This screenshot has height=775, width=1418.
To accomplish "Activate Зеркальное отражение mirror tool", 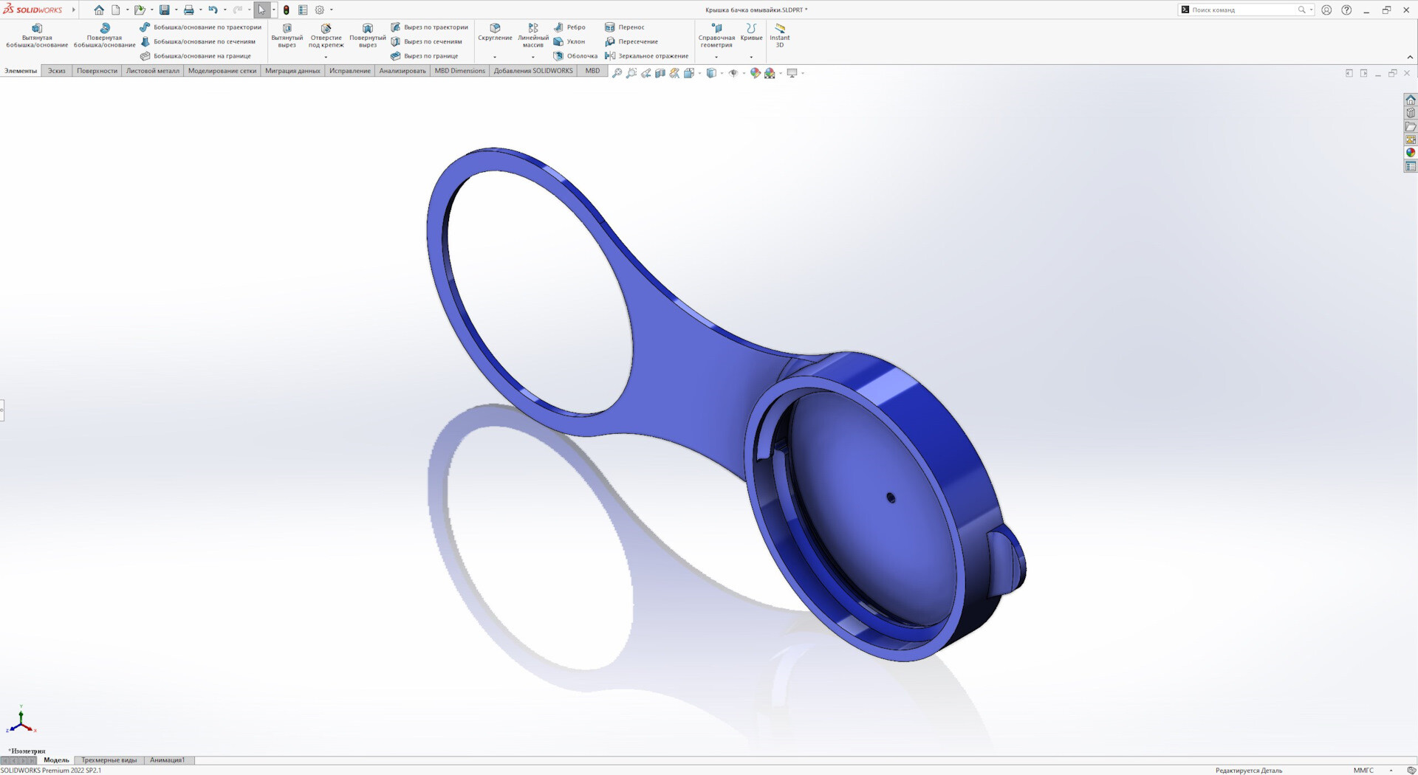I will click(646, 56).
